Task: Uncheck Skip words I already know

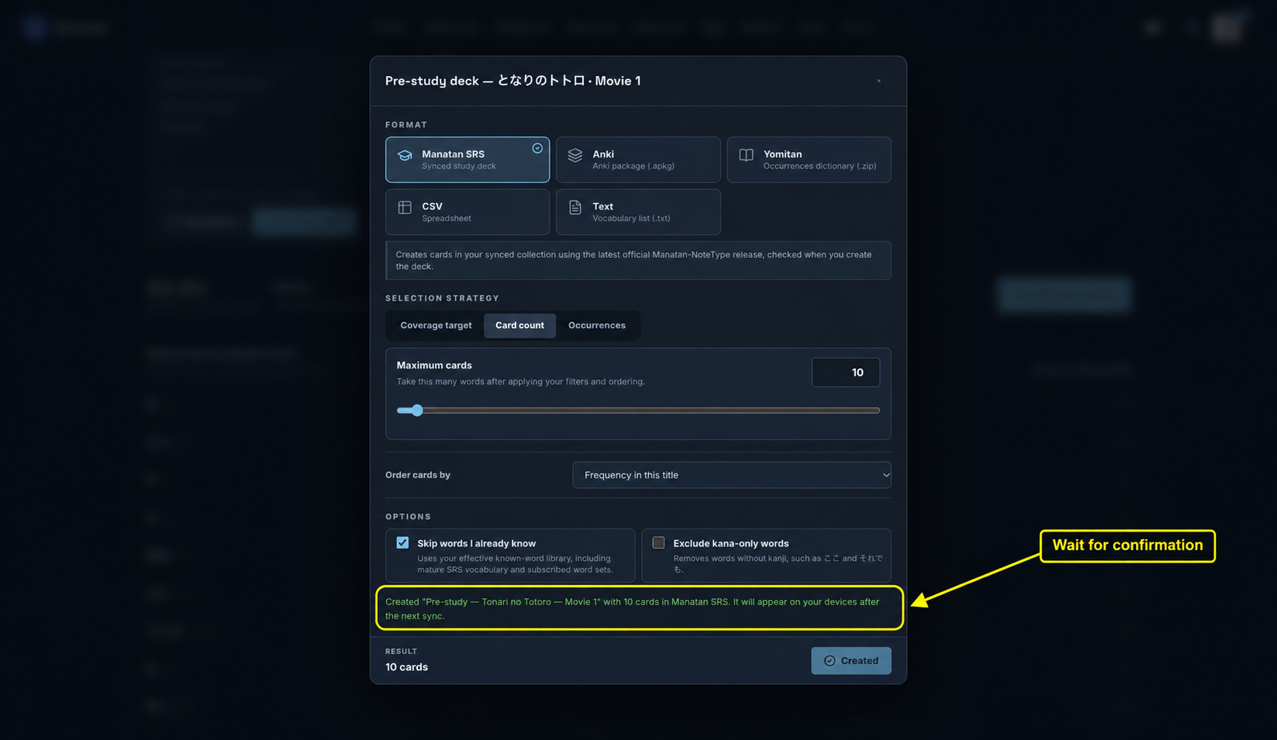Action: [402, 542]
